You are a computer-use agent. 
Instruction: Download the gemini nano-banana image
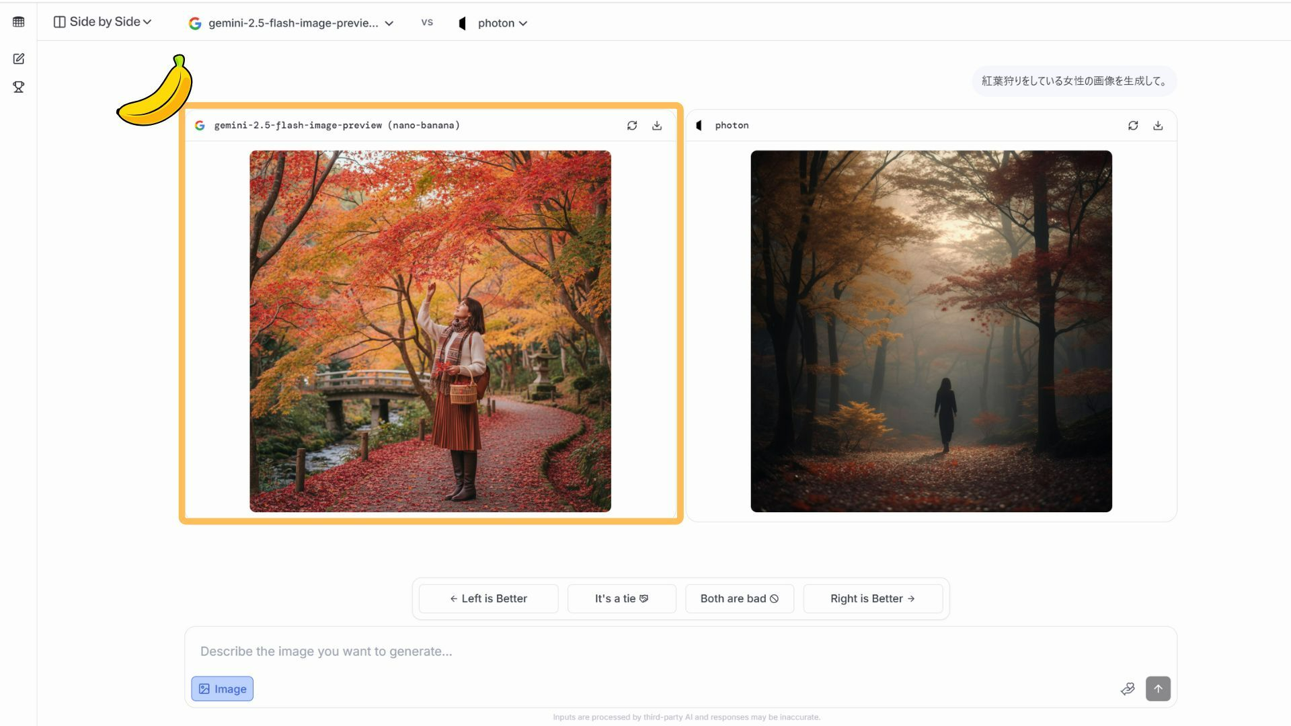point(657,126)
